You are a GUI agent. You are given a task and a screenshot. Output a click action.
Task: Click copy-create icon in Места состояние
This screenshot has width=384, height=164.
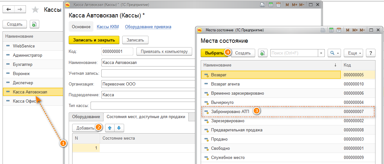point(262,53)
